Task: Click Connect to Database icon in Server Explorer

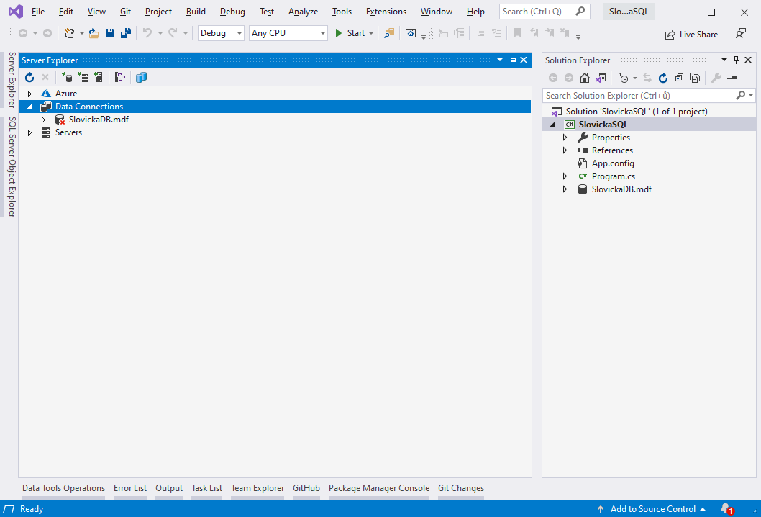Action: click(x=67, y=77)
